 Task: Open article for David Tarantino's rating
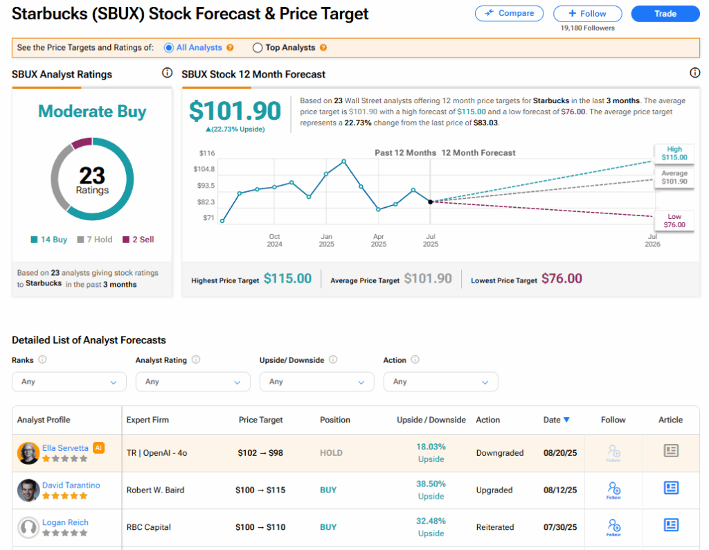click(671, 488)
